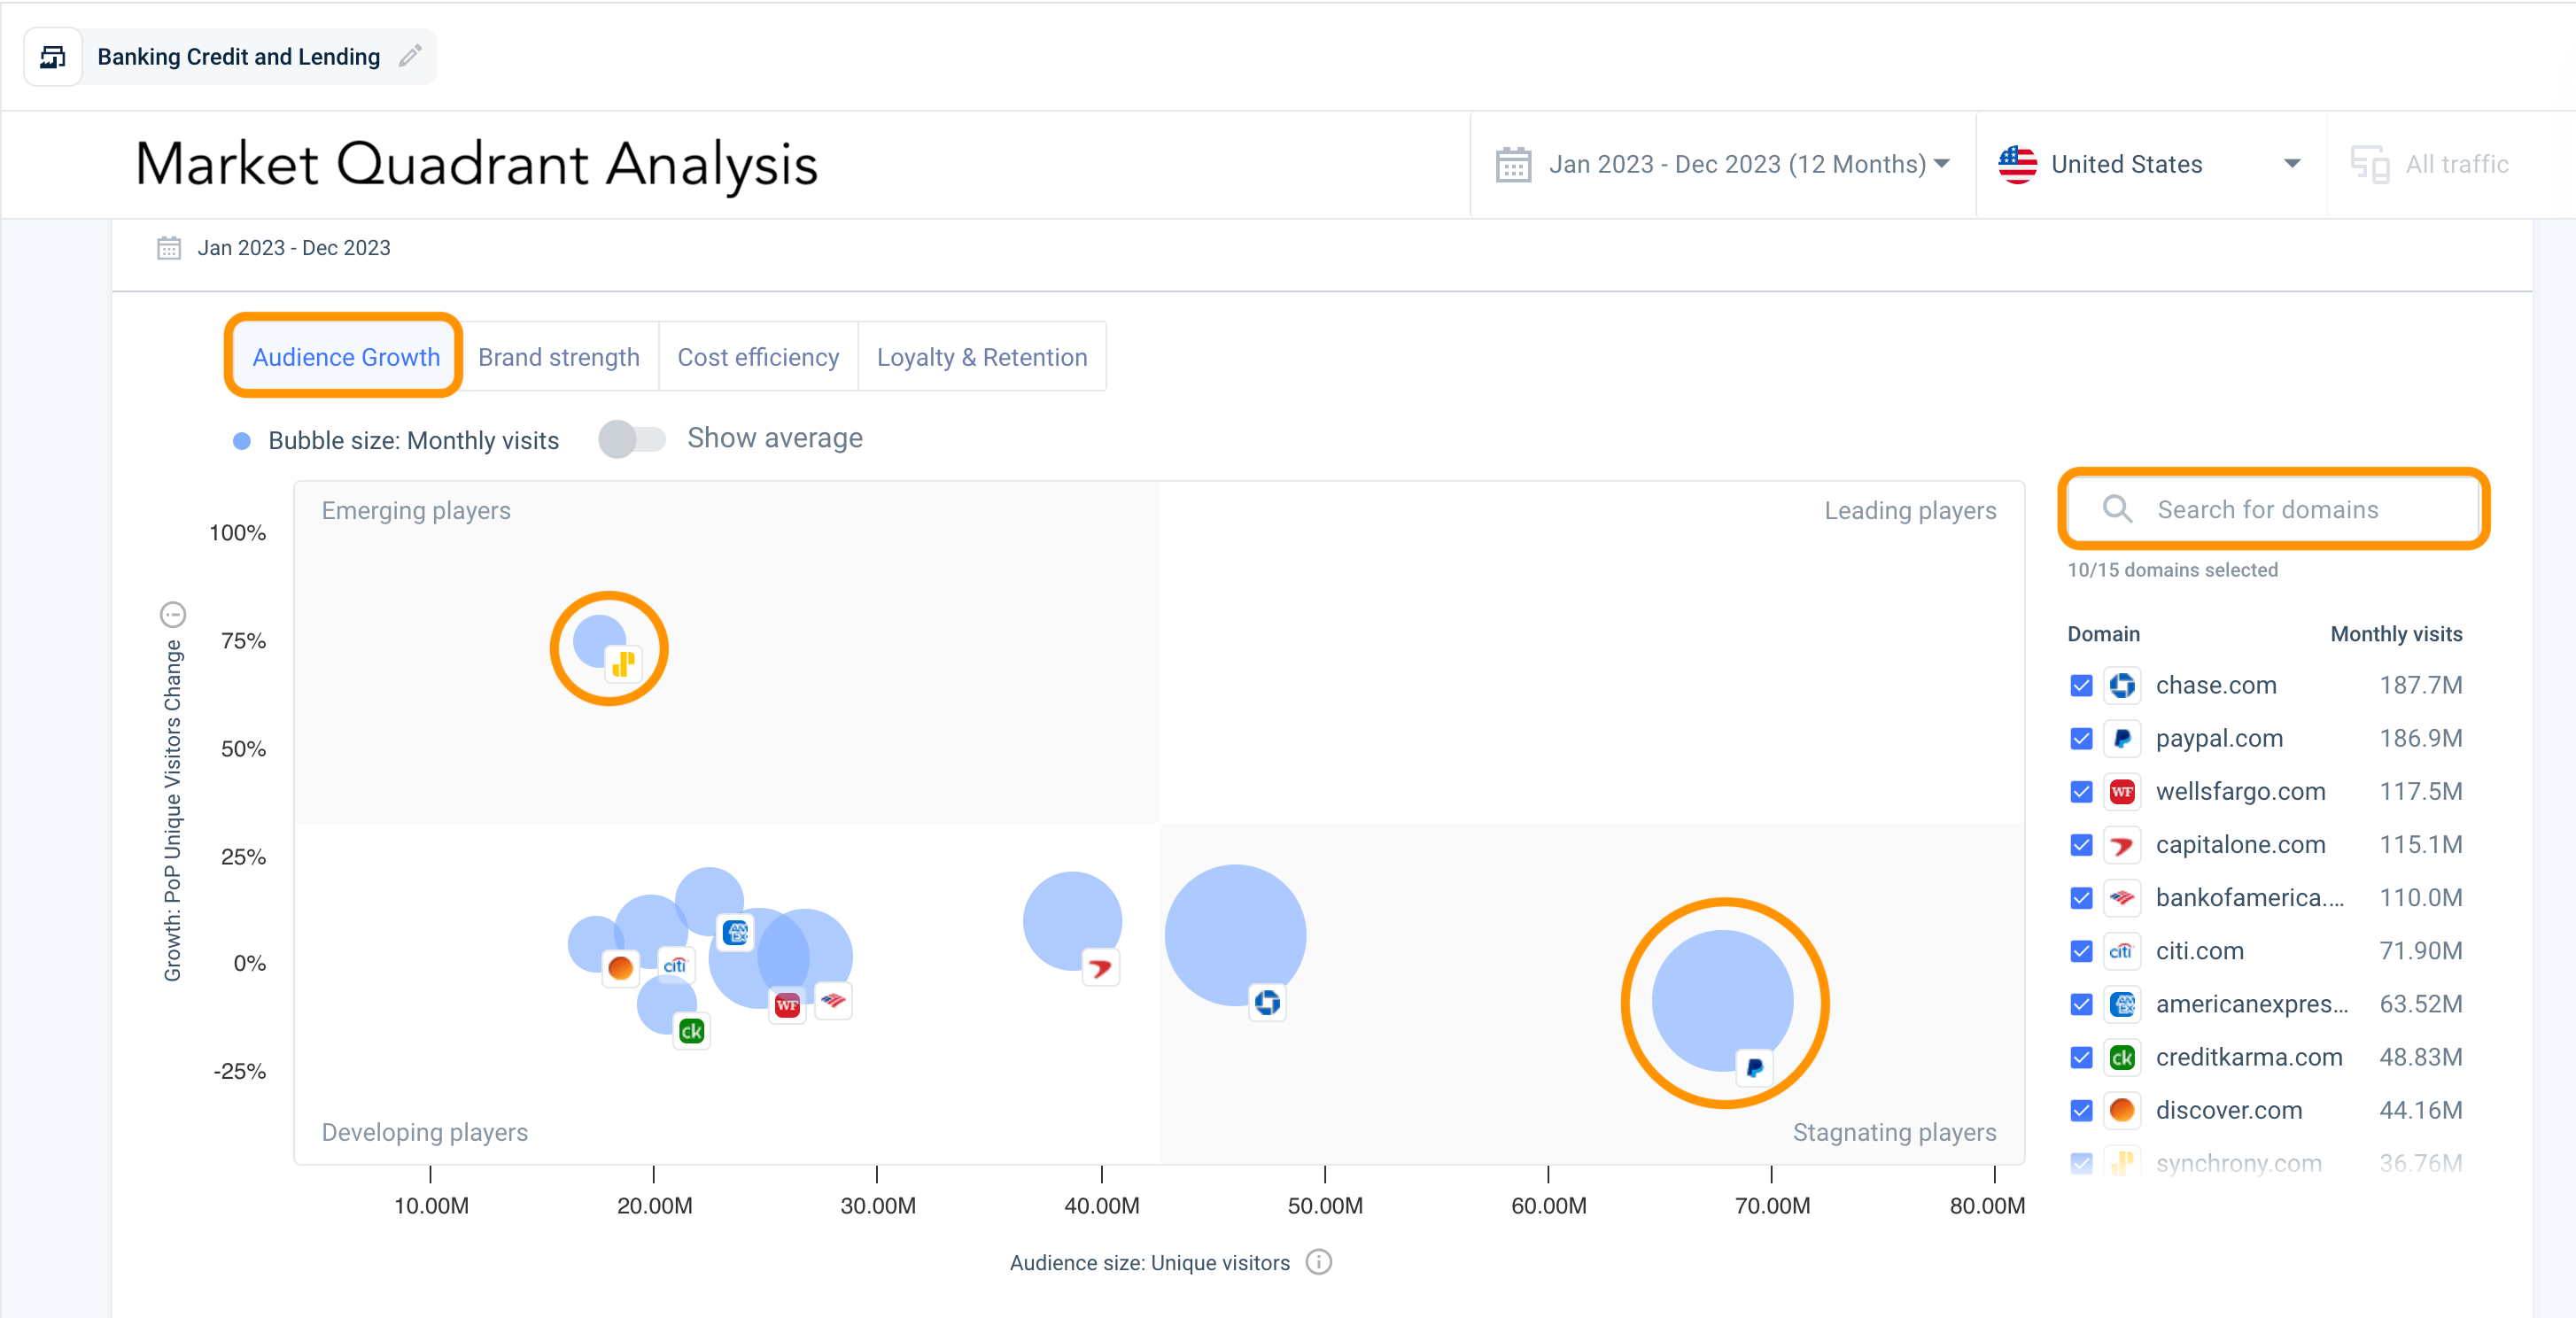Click the calendar icon beside Jan 2023 - Dec 2023
This screenshot has height=1318, width=2576.
click(169, 247)
